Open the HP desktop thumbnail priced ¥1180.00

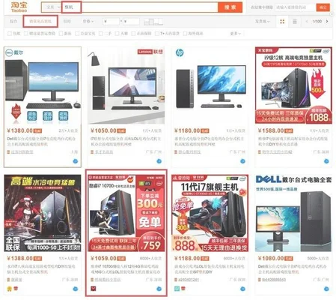[x=210, y=85]
